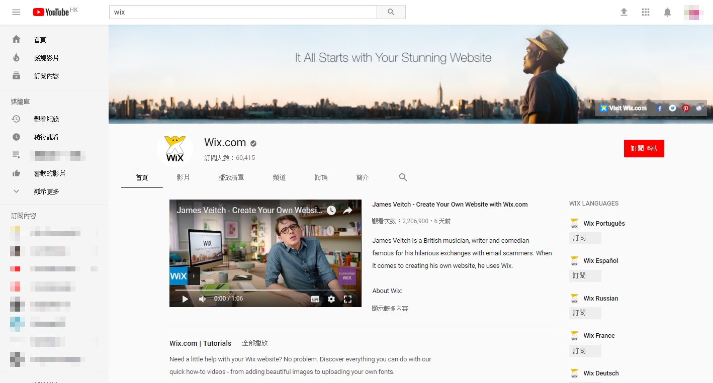The width and height of the screenshot is (713, 383).
Task: Seek on the video progress bar
Action: tap(265, 290)
